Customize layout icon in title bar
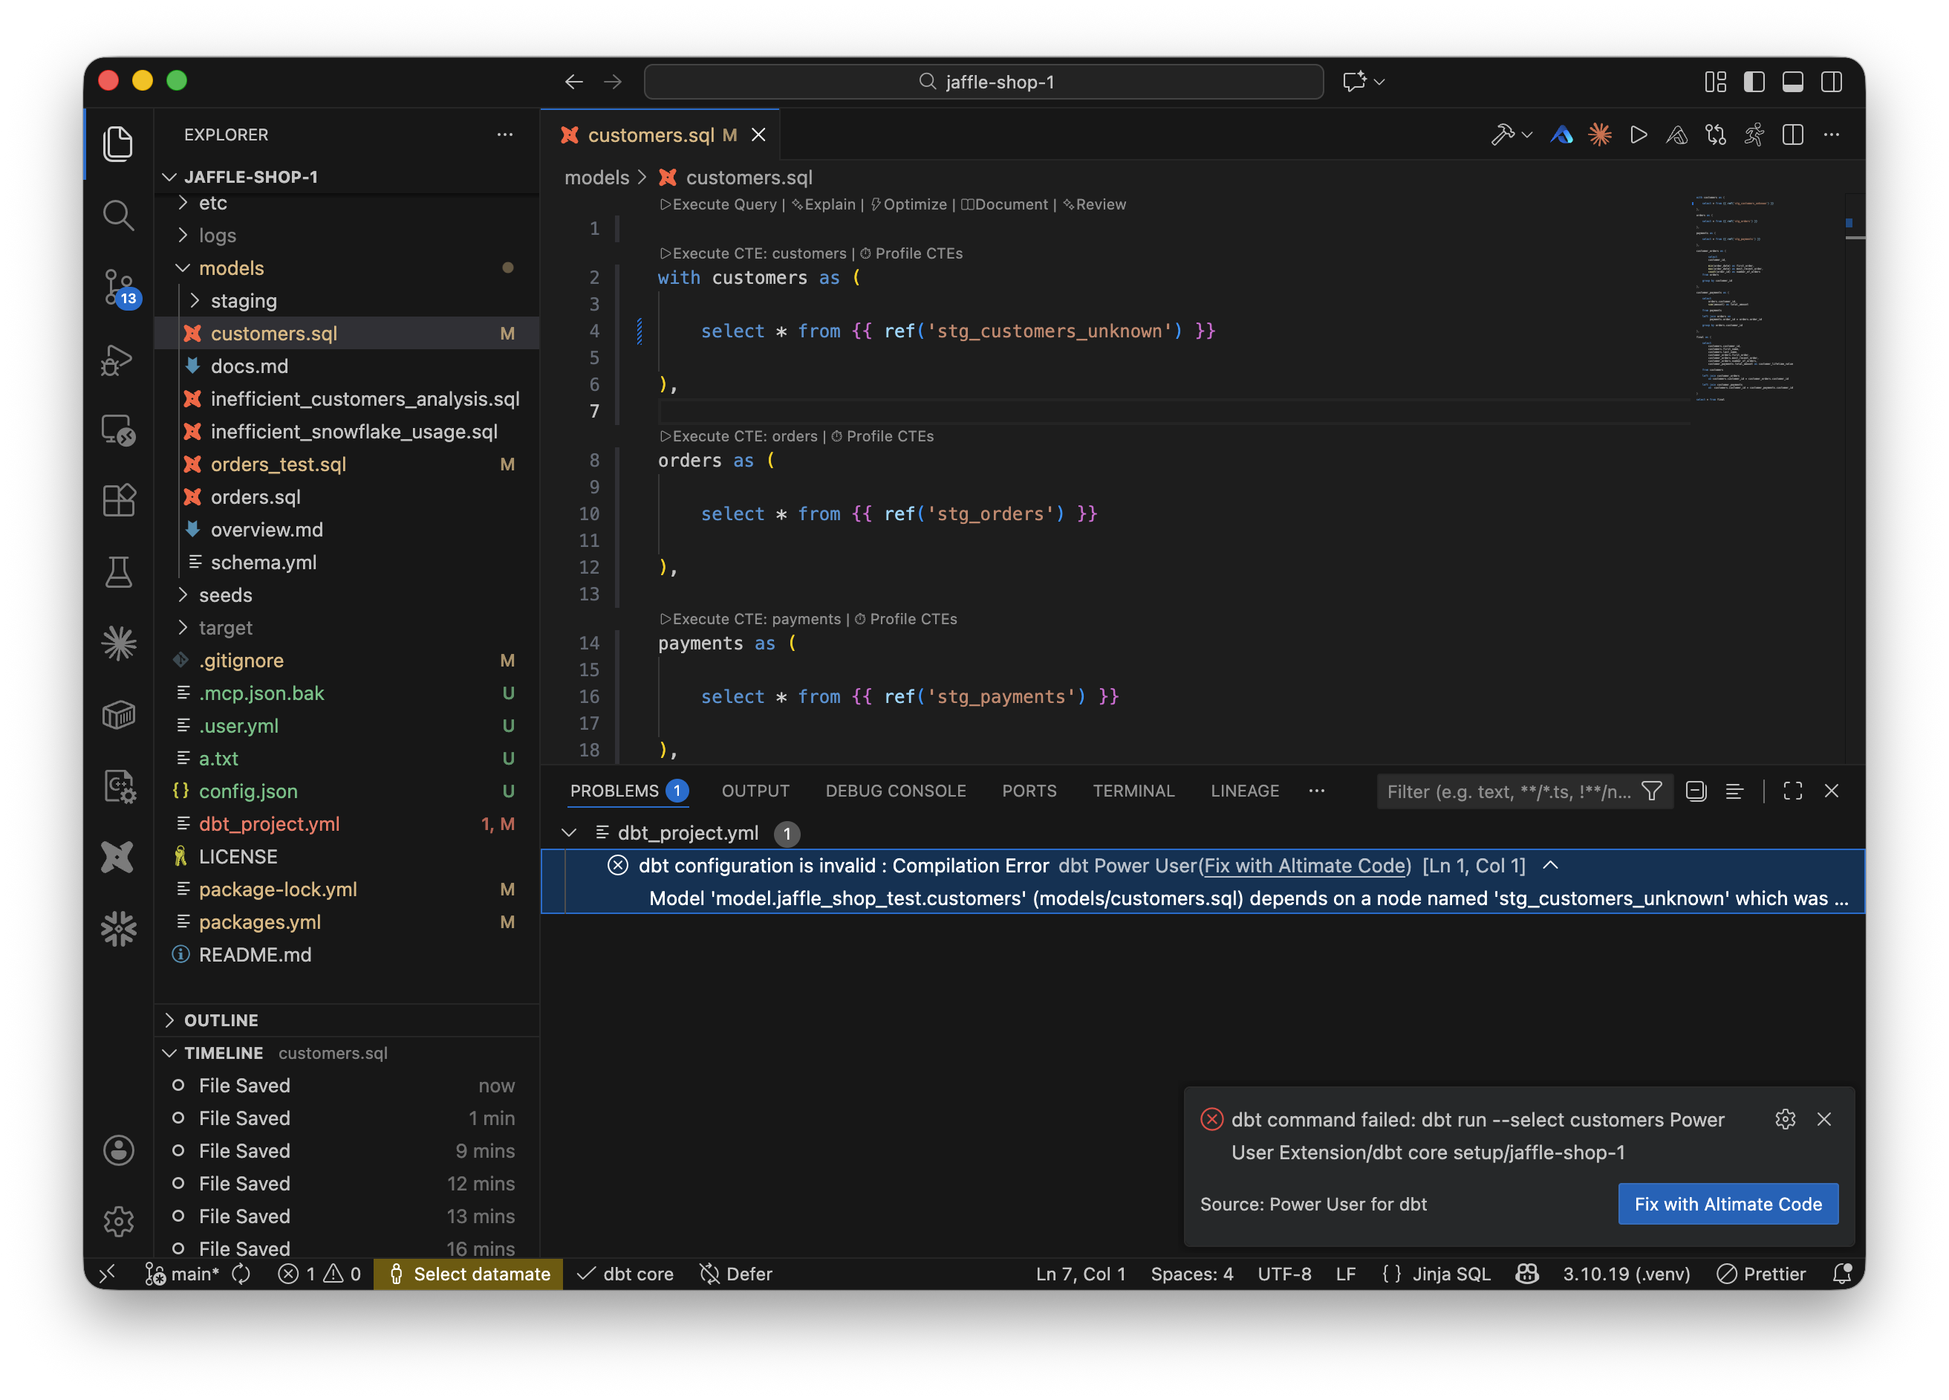 [1715, 82]
